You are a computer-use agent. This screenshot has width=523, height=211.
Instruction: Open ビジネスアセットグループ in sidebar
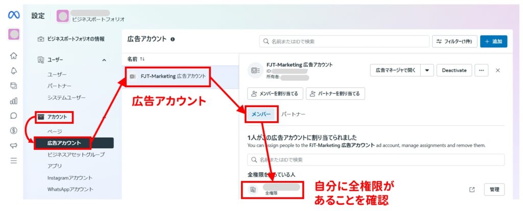tap(76, 154)
